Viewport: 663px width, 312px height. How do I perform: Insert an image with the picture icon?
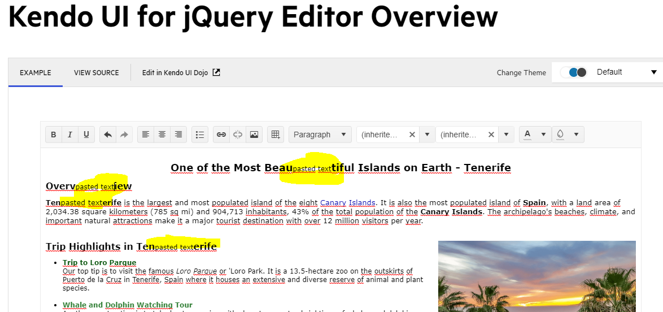coord(254,135)
